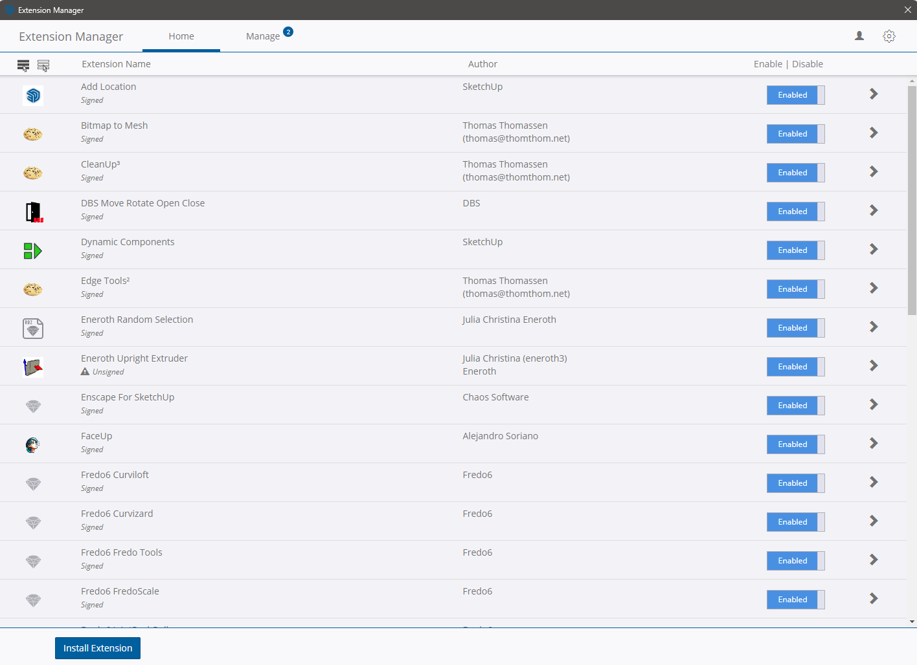
Task: Toggle the Fredo6 Curviloft Enabled switch
Action: 795,483
